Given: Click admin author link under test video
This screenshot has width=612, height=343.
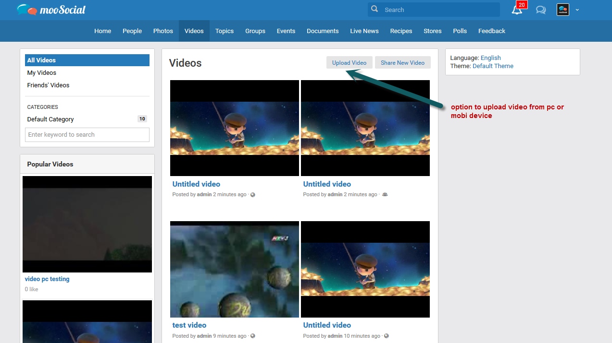Looking at the screenshot, I should (204, 336).
